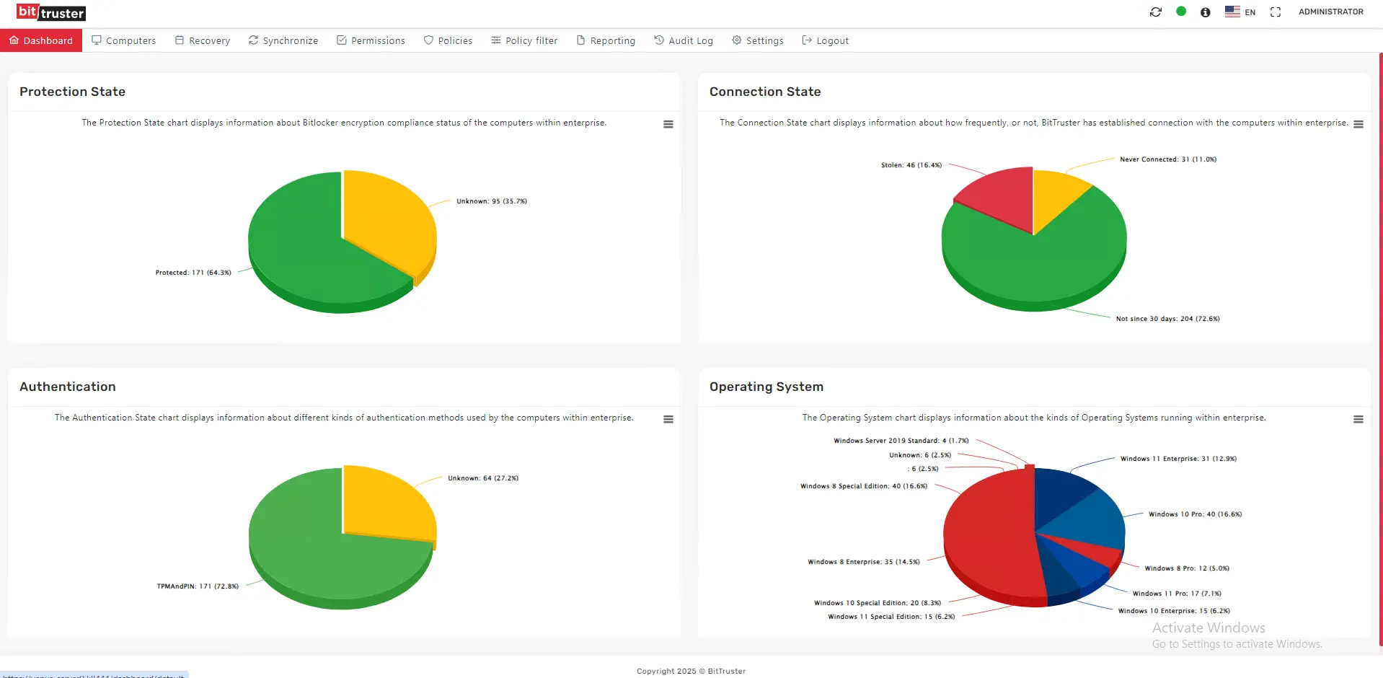The height and width of the screenshot is (678, 1383).
Task: Click the green connection status indicator
Action: click(x=1181, y=12)
